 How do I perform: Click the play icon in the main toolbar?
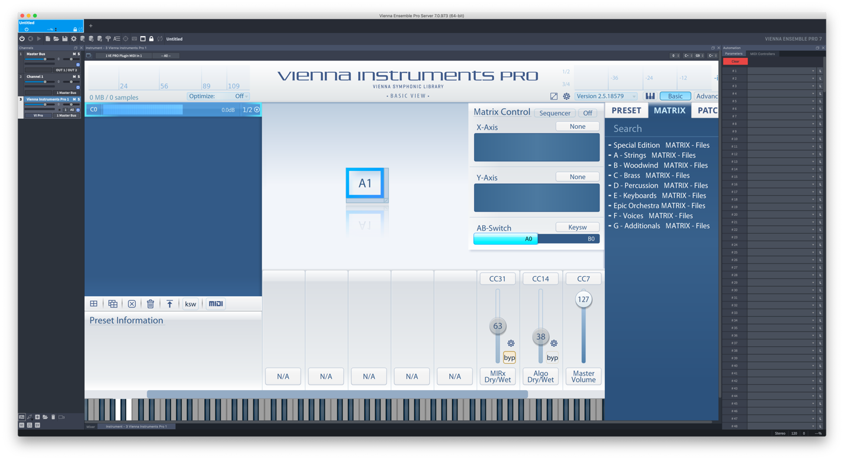tap(39, 39)
